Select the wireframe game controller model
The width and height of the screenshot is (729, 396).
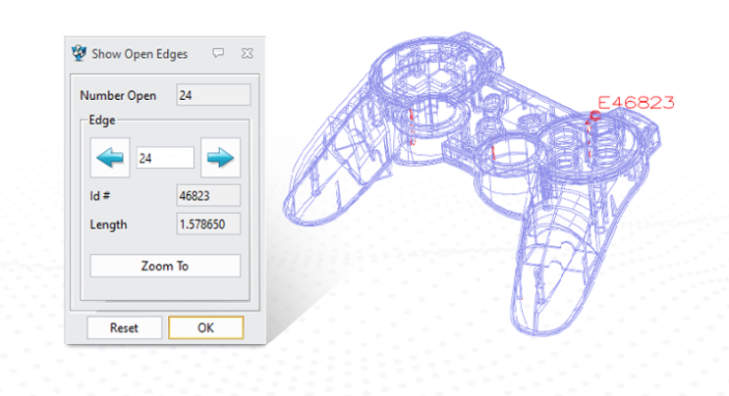[471, 183]
